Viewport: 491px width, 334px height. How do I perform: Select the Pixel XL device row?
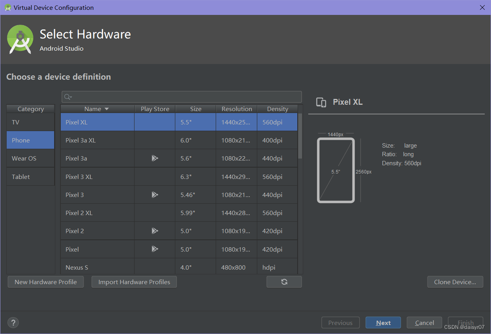pyautogui.click(x=179, y=122)
